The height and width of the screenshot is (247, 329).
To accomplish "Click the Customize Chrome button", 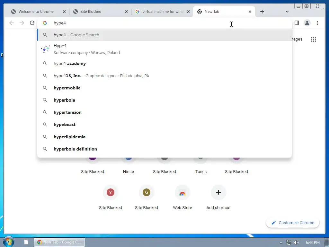I will click(x=293, y=223).
